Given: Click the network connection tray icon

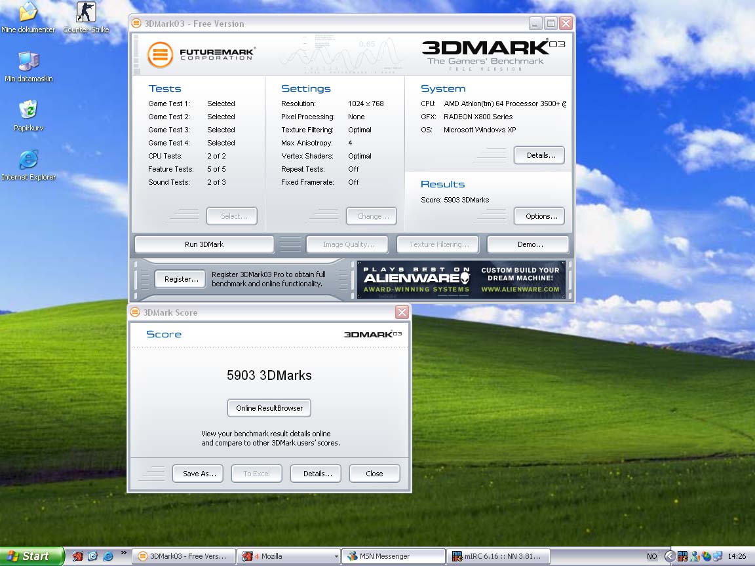Looking at the screenshot, I should click(x=718, y=556).
